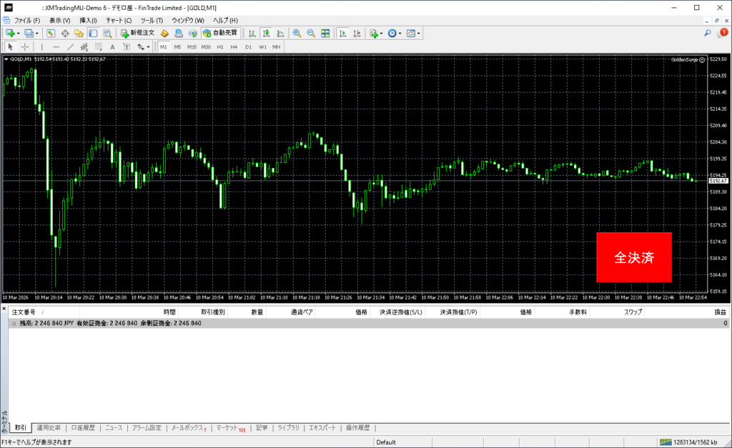Select the crosshair cursor tool

click(25, 46)
